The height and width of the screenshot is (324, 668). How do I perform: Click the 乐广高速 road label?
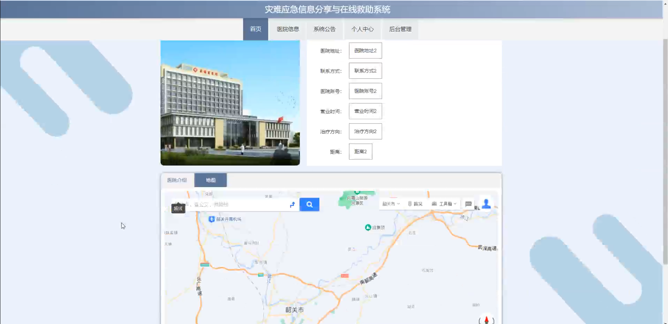199,286
